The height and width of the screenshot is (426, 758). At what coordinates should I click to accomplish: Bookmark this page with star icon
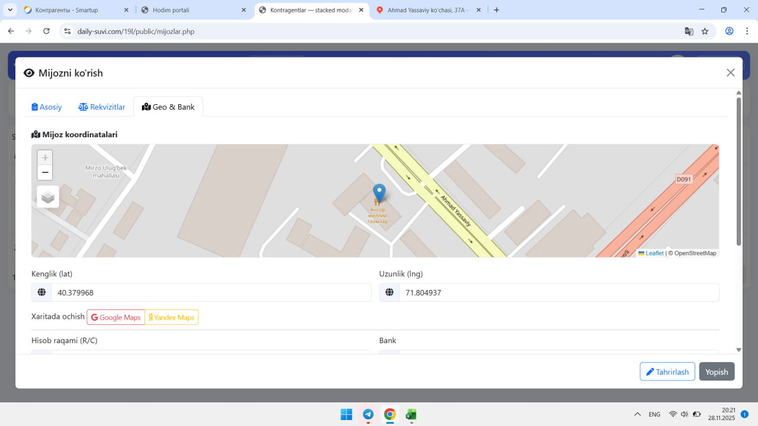705,31
